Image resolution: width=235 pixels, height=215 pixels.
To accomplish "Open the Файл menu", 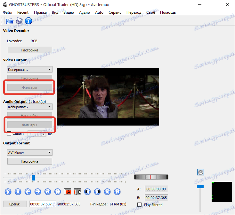I will coord(7,12).
